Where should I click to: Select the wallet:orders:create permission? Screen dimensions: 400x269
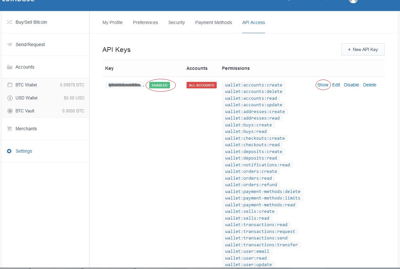pyautogui.click(x=251, y=172)
